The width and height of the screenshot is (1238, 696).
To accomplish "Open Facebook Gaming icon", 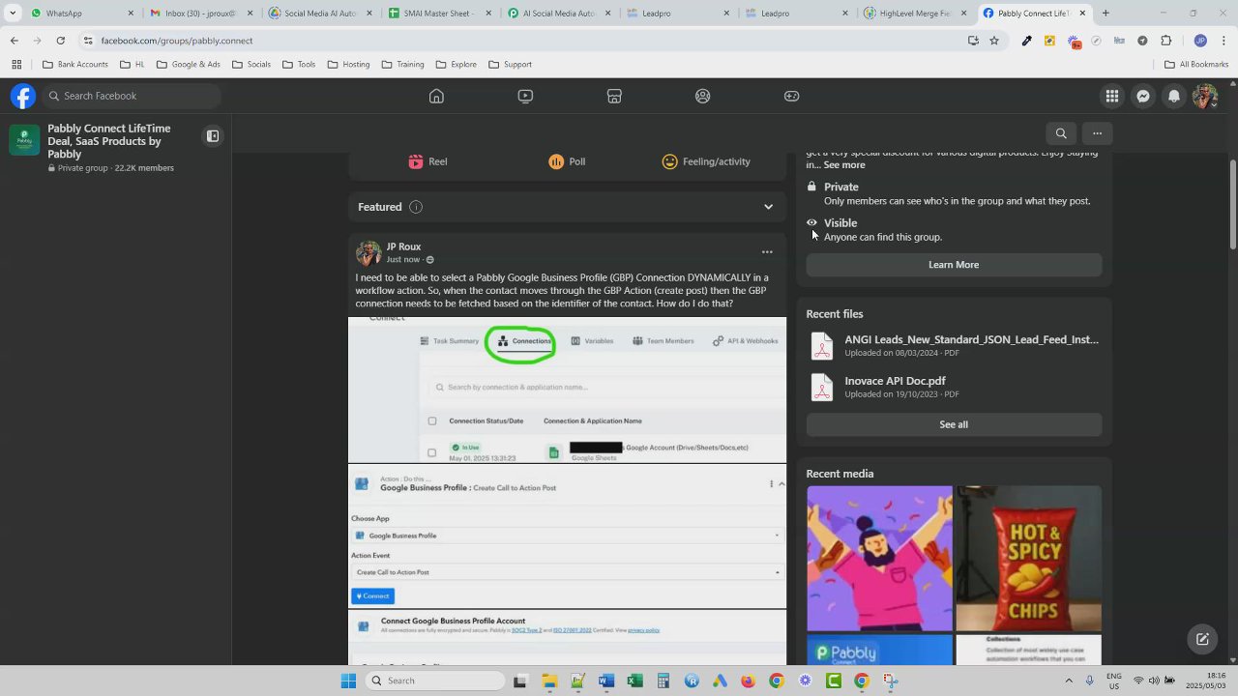I will (x=791, y=96).
